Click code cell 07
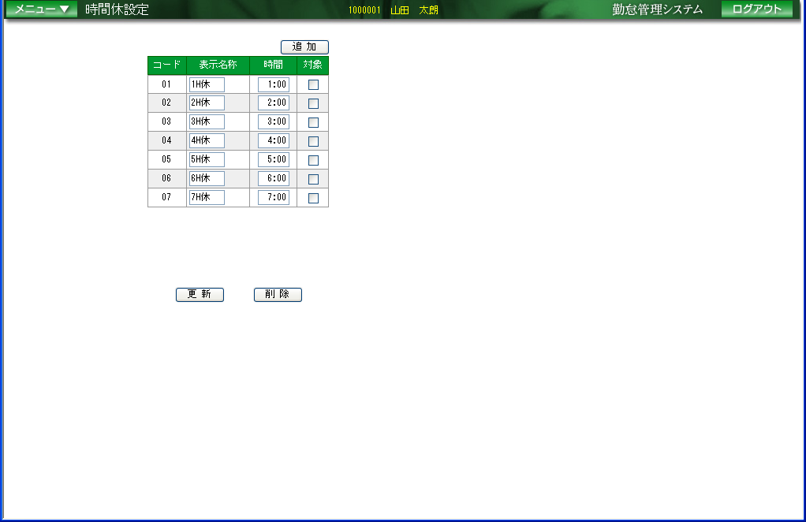 coord(166,197)
